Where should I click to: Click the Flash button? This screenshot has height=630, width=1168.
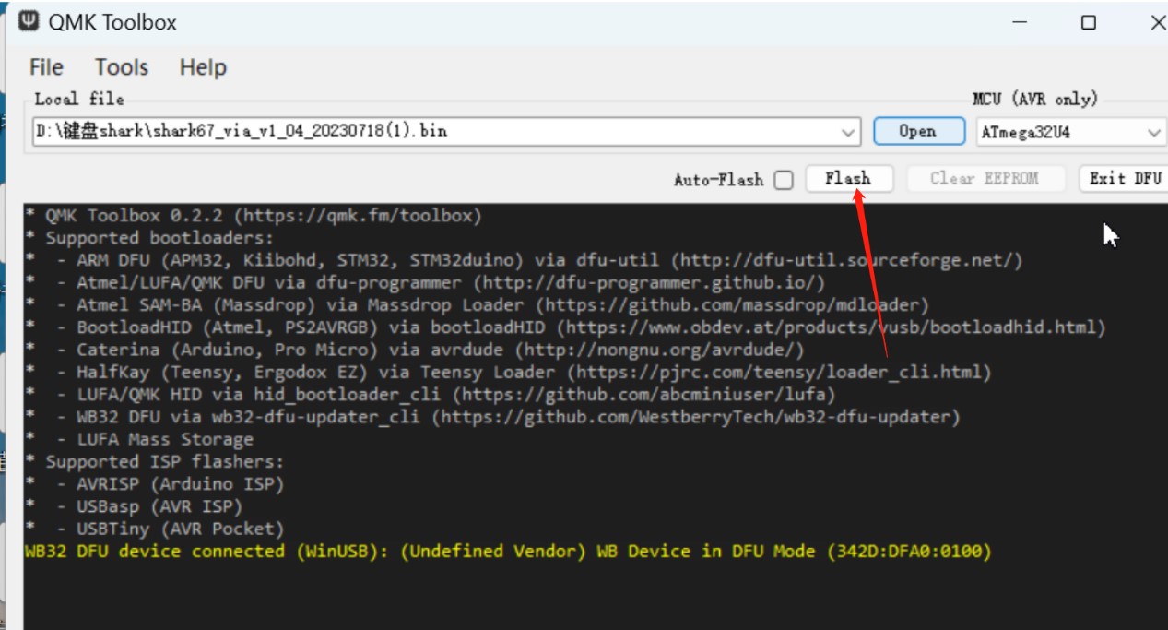pyautogui.click(x=848, y=179)
